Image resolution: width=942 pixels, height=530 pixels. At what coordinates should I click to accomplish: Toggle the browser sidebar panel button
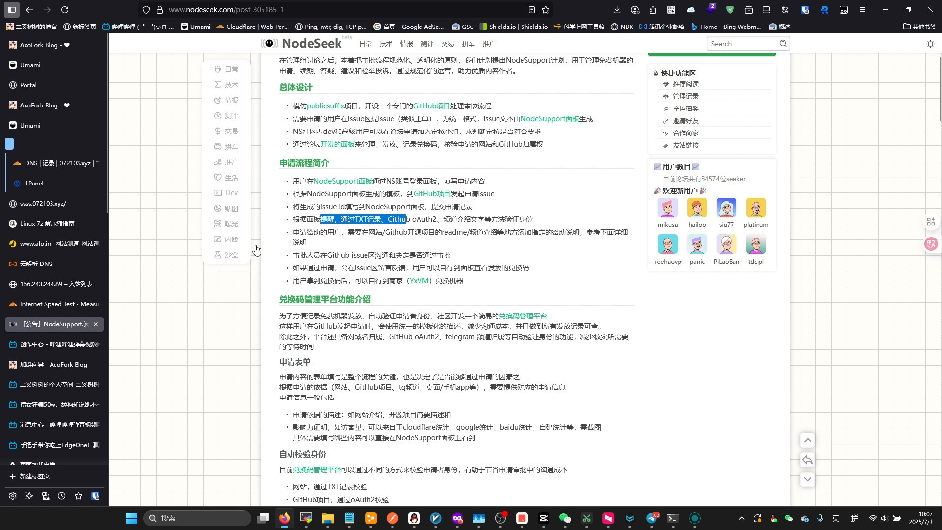pyautogui.click(x=12, y=10)
